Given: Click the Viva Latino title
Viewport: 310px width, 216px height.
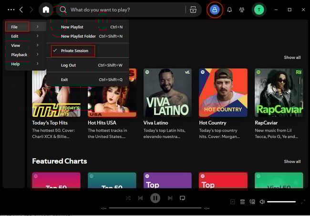Looking at the screenshot, I should coord(156,123).
